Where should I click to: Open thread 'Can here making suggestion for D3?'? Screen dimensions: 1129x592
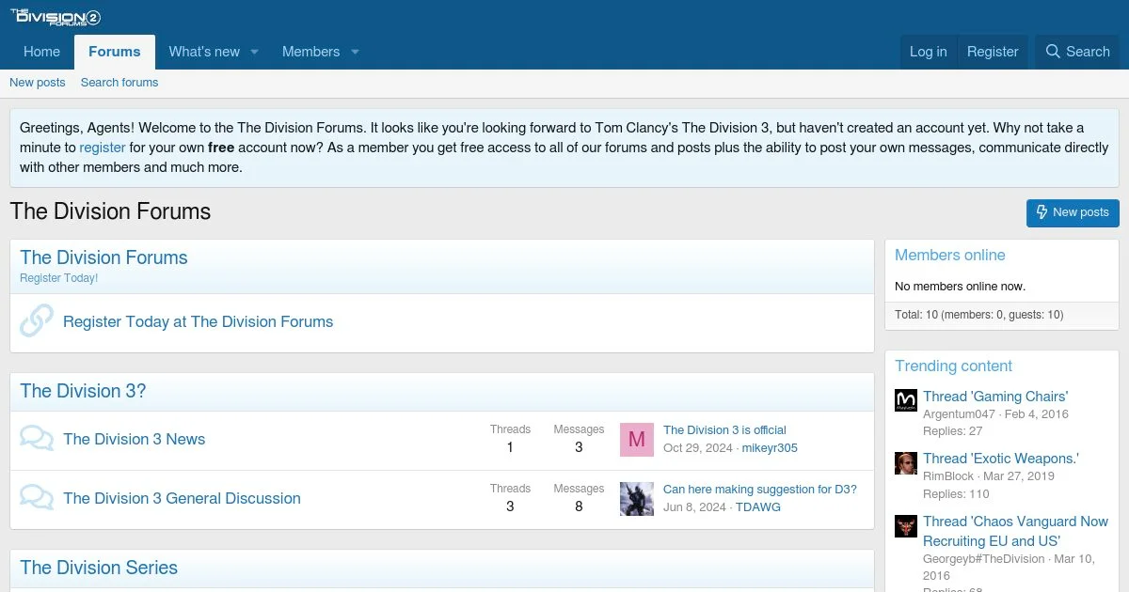tap(760, 490)
